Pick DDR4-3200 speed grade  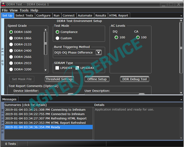pos(11,69)
